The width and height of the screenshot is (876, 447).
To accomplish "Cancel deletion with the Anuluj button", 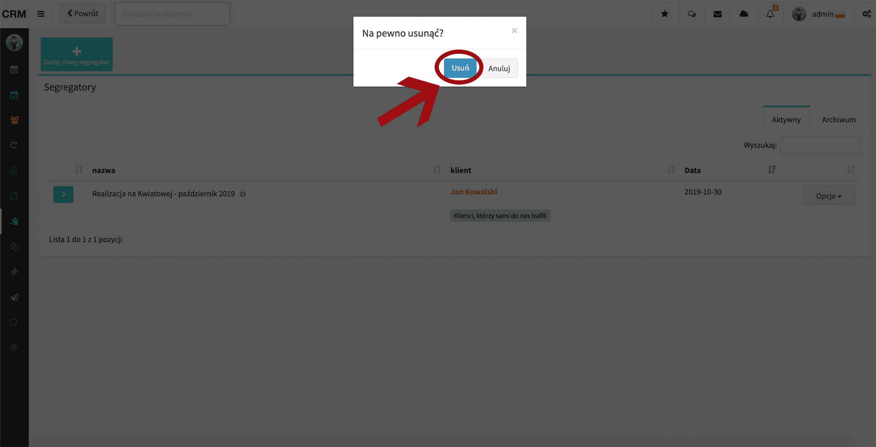I will click(x=499, y=68).
